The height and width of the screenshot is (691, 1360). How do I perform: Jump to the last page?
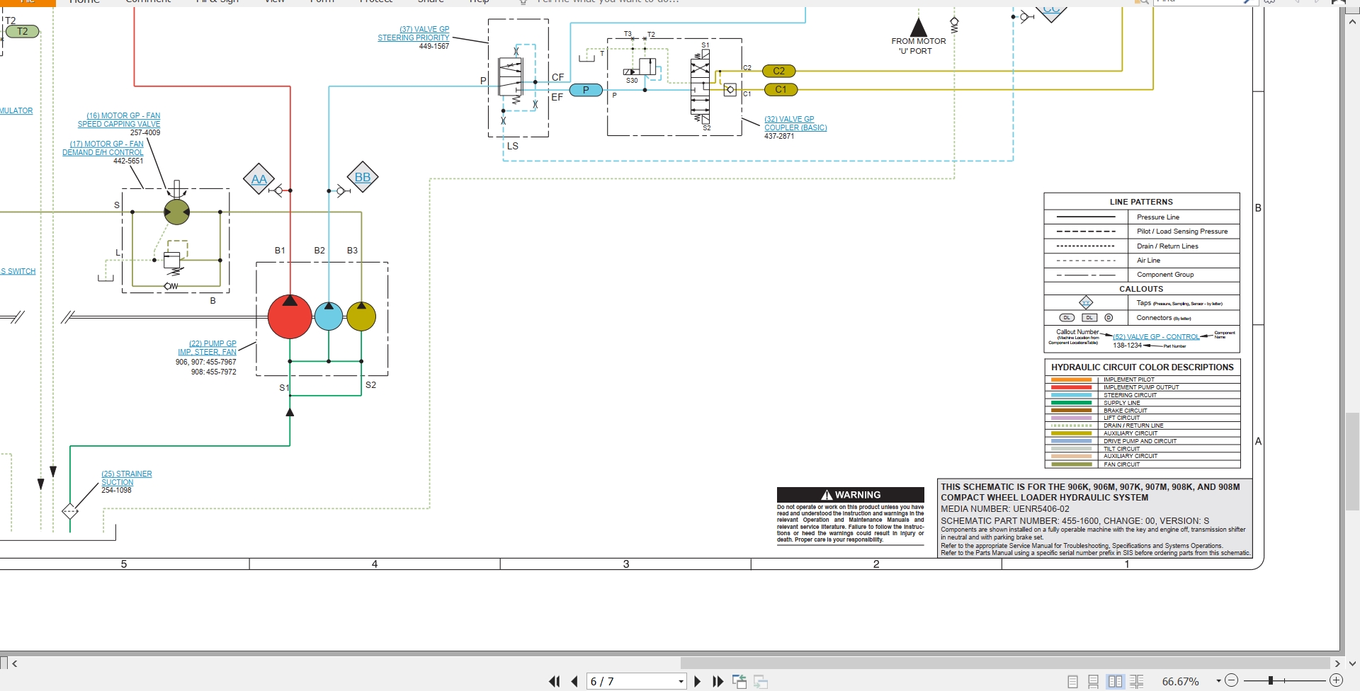pos(718,681)
